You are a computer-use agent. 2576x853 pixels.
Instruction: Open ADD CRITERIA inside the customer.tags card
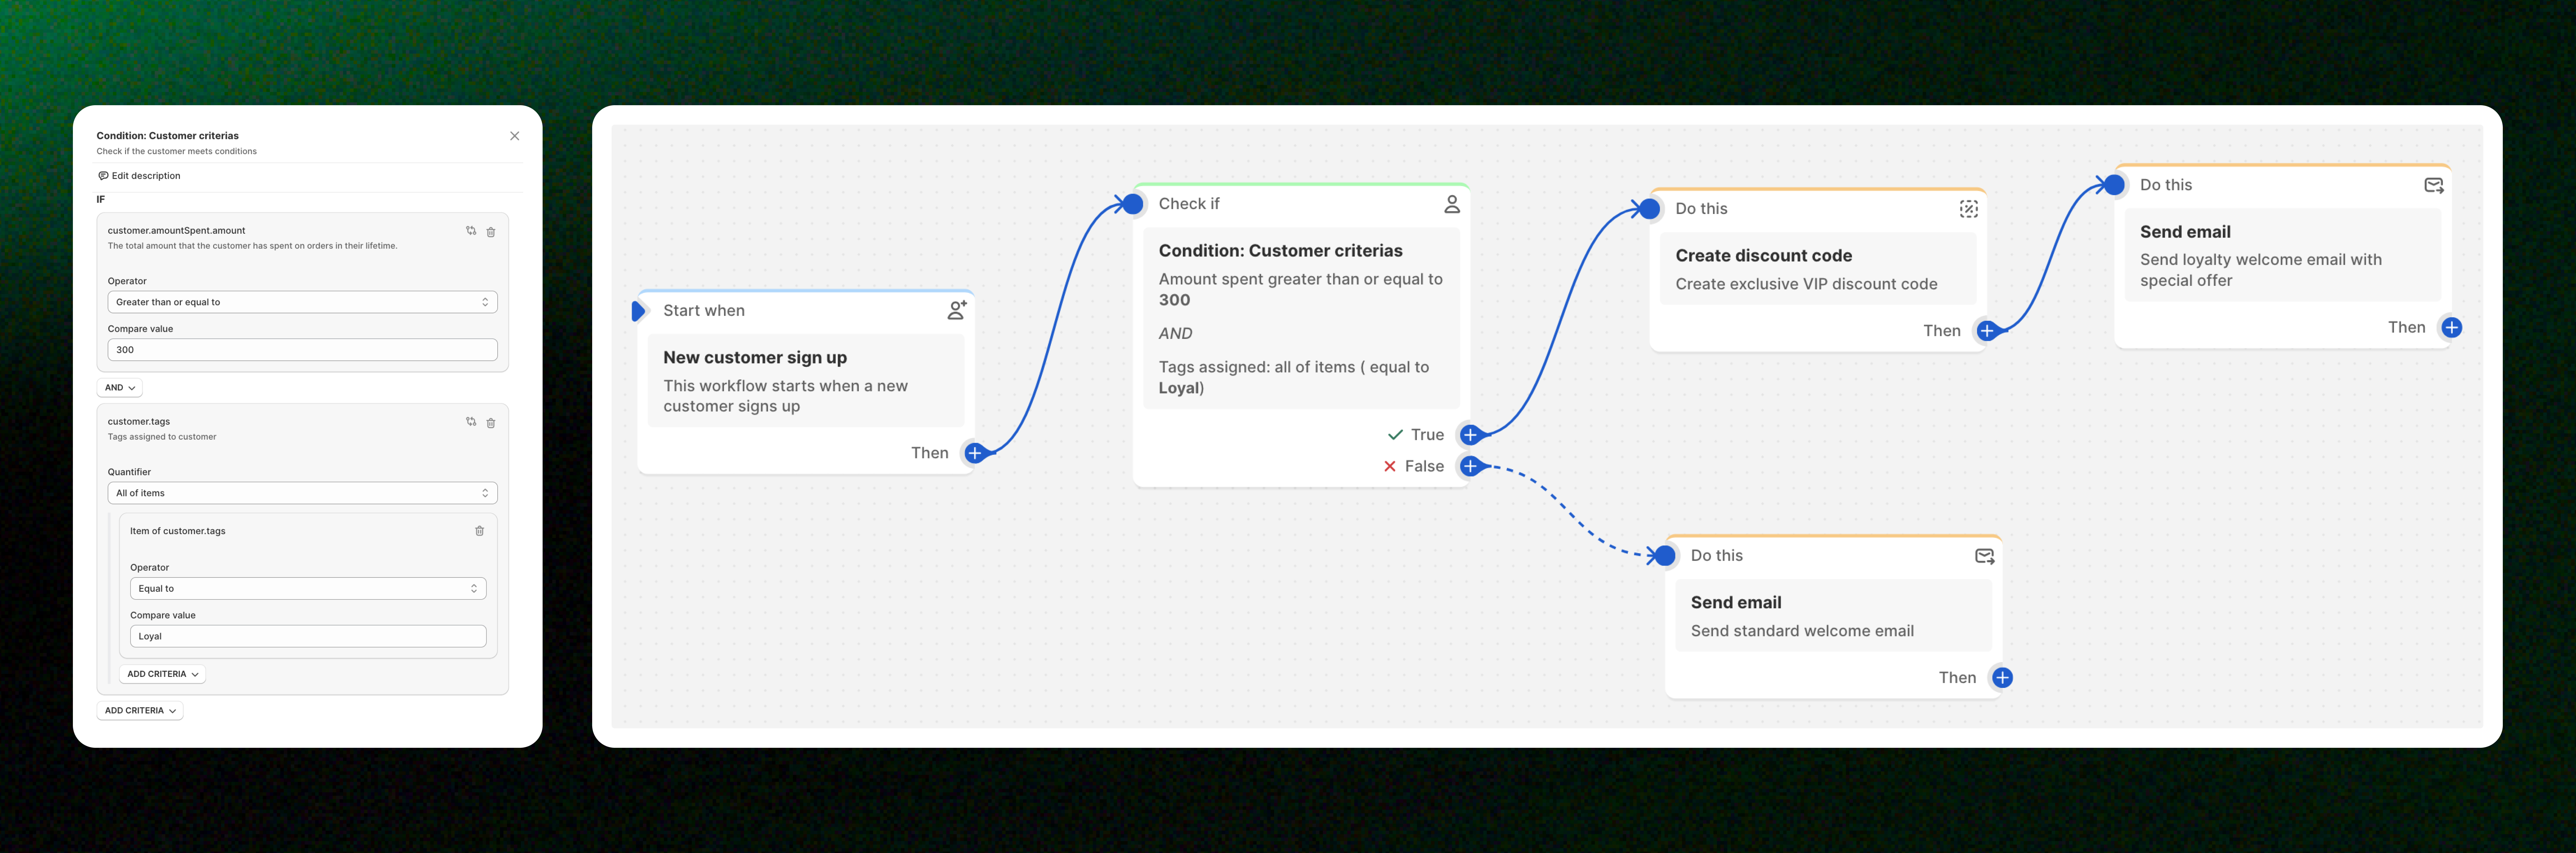point(162,674)
